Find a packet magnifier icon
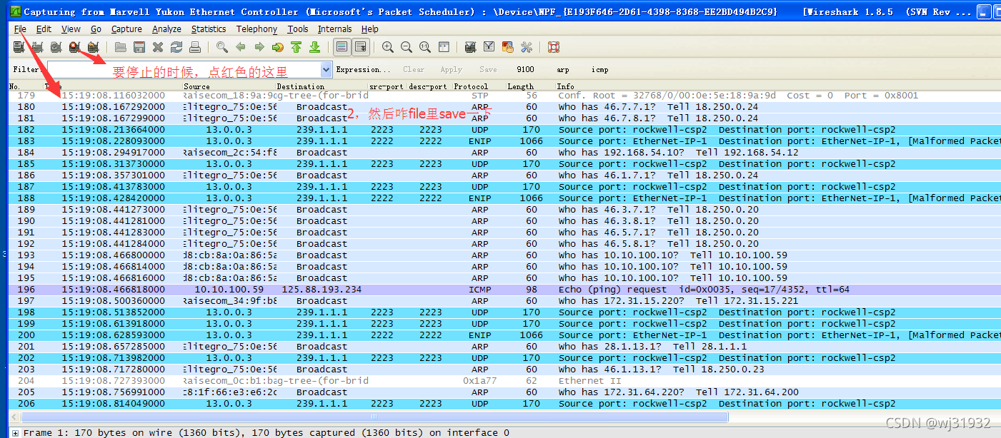 pyautogui.click(x=222, y=47)
